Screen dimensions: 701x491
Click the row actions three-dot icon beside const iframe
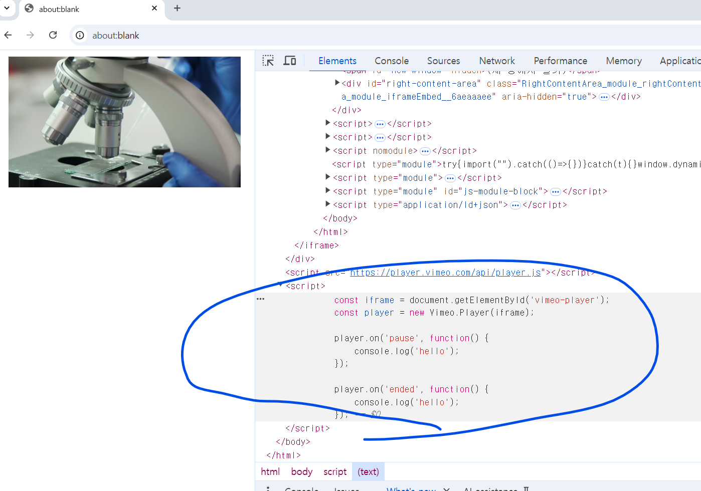260,299
